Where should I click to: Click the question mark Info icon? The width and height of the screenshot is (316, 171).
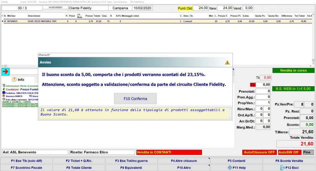pyautogui.click(x=14, y=79)
